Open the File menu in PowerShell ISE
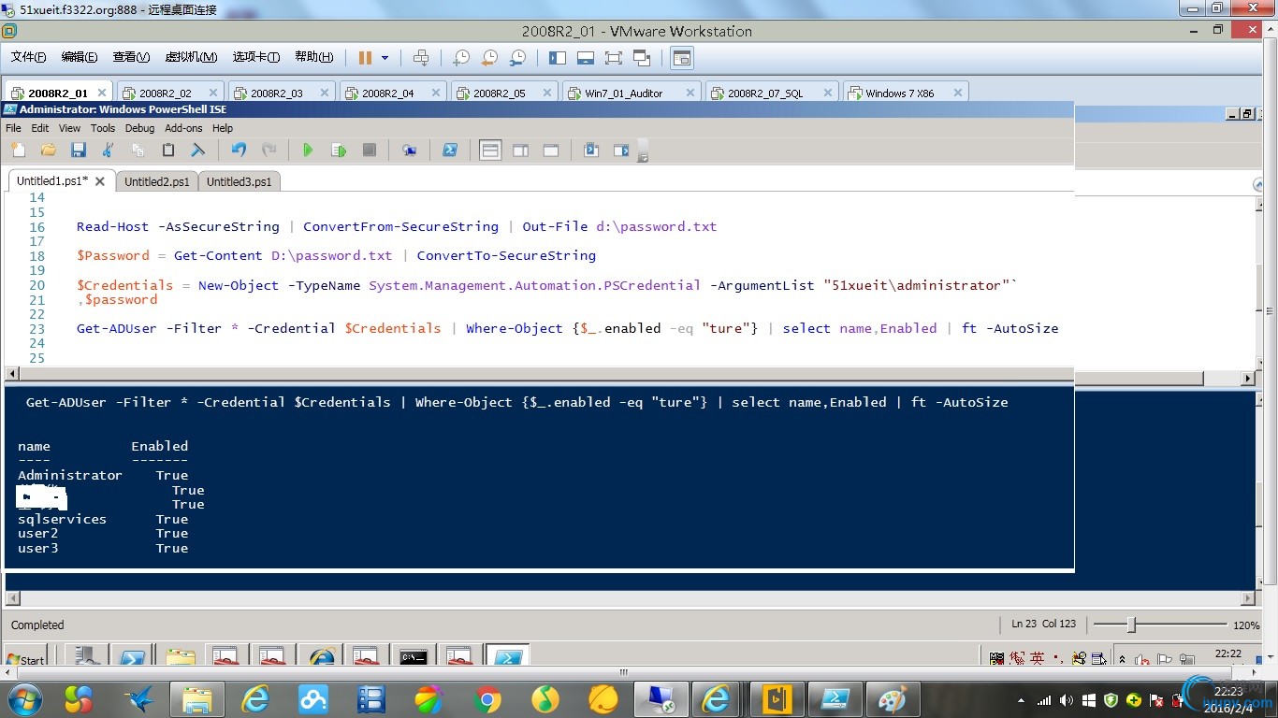The width and height of the screenshot is (1278, 718). pyautogui.click(x=13, y=128)
